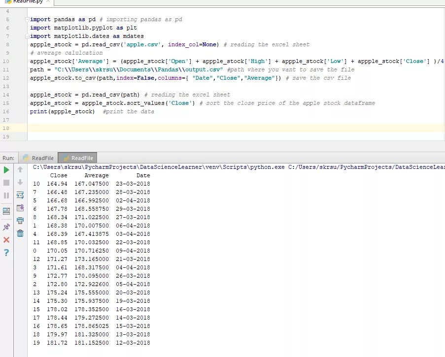The image size is (445, 357).
Task: Click the 'apple.csv' string on line 8
Action: (142, 45)
